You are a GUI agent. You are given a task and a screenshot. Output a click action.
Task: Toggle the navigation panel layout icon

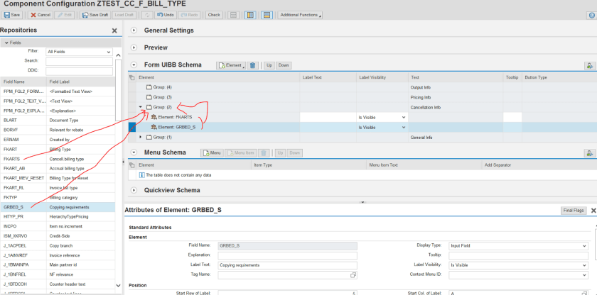(x=250, y=15)
